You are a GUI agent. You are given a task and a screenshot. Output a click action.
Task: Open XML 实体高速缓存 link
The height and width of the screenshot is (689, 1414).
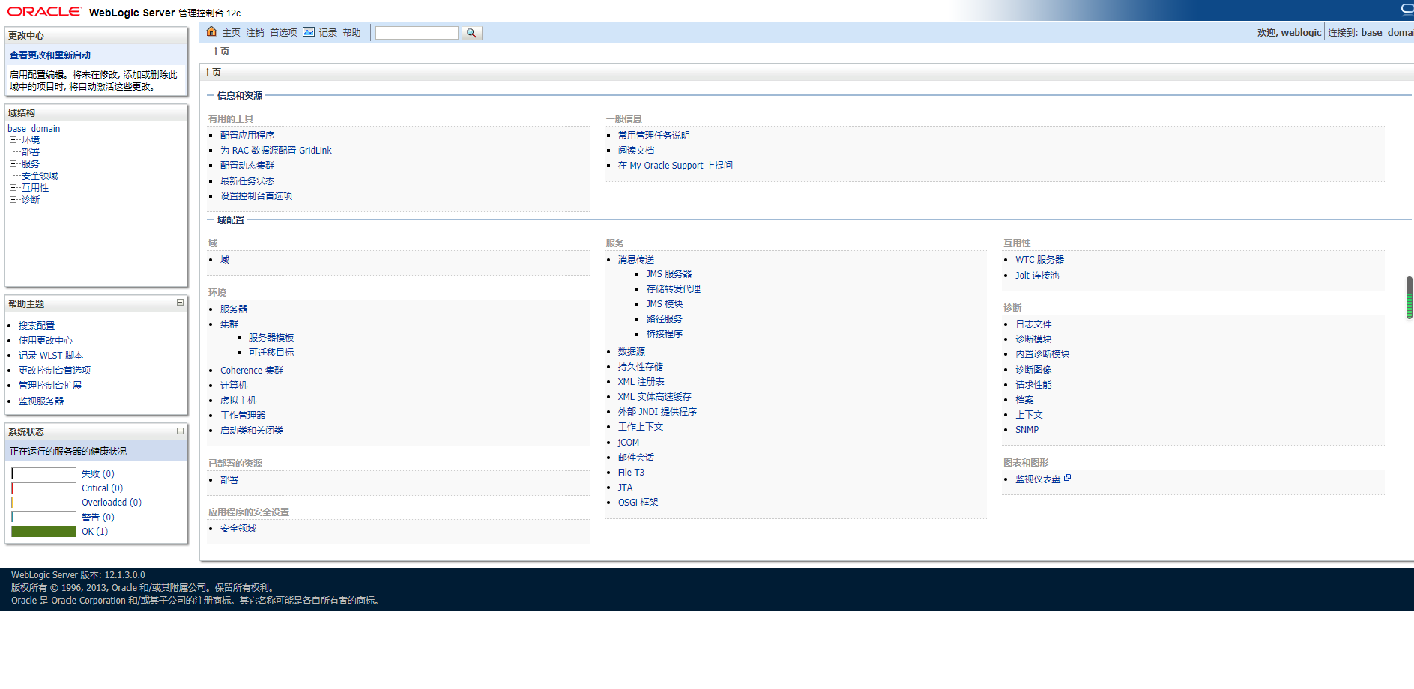click(655, 397)
